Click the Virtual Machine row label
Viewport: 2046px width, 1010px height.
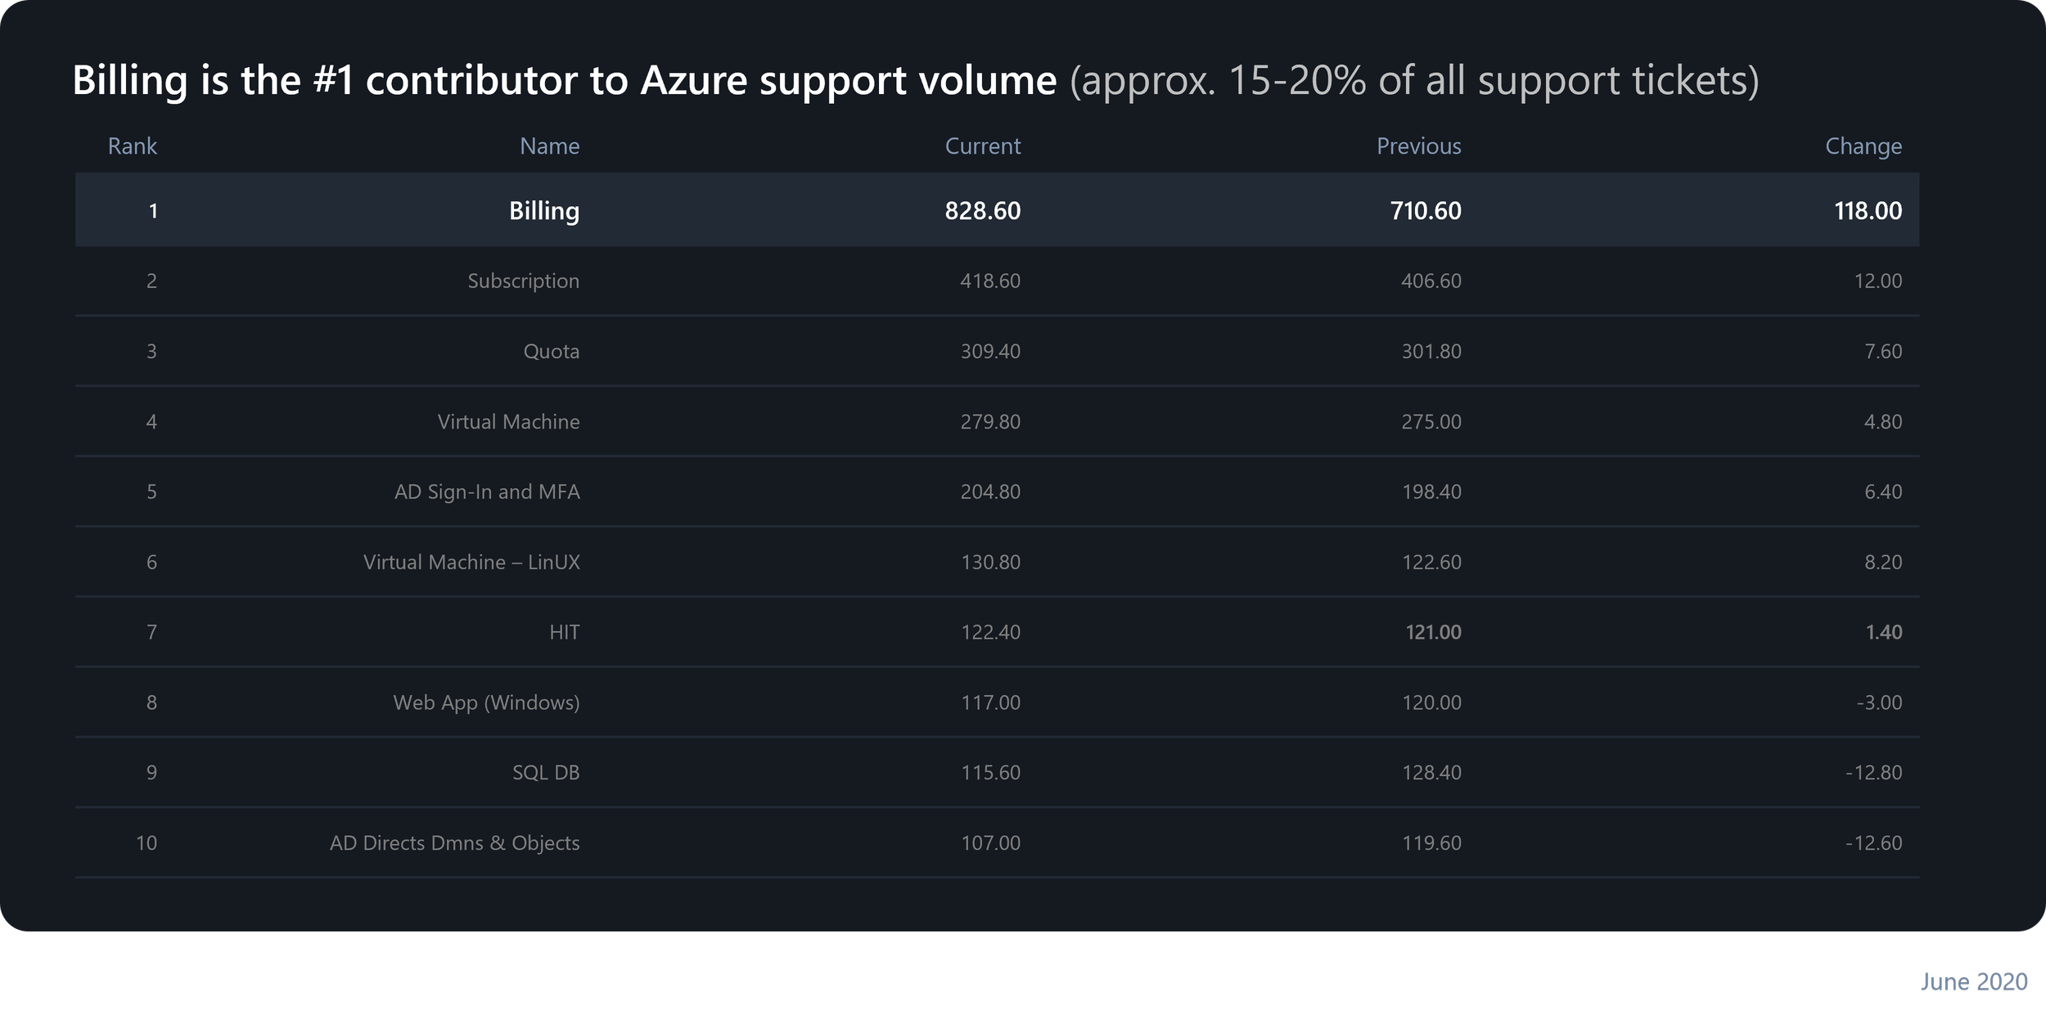[508, 422]
